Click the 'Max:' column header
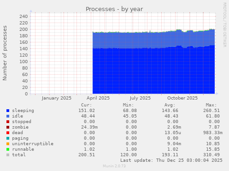The image size is (229, 171). [211, 105]
